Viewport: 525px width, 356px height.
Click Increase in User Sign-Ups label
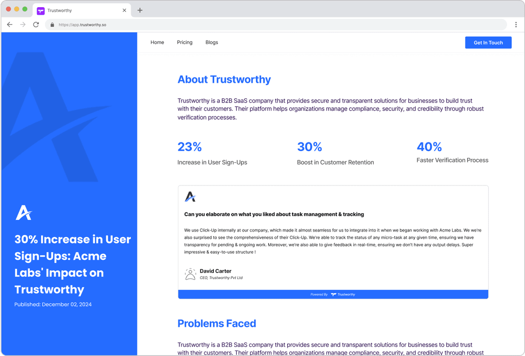point(212,162)
